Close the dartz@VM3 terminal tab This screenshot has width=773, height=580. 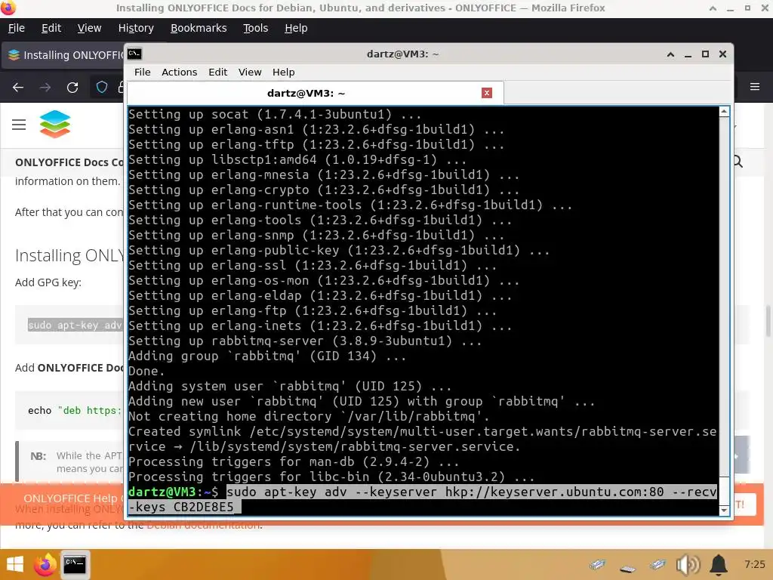click(x=487, y=93)
